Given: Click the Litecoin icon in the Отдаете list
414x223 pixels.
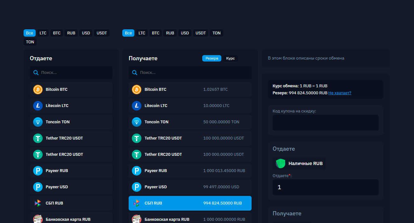Looking at the screenshot, I should [x=38, y=106].
